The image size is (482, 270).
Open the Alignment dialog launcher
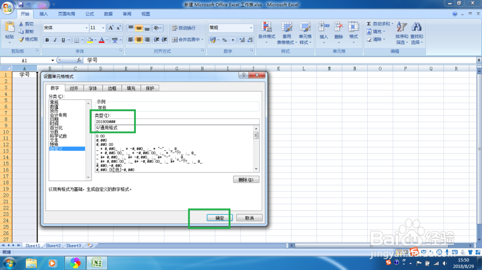[x=203, y=50]
